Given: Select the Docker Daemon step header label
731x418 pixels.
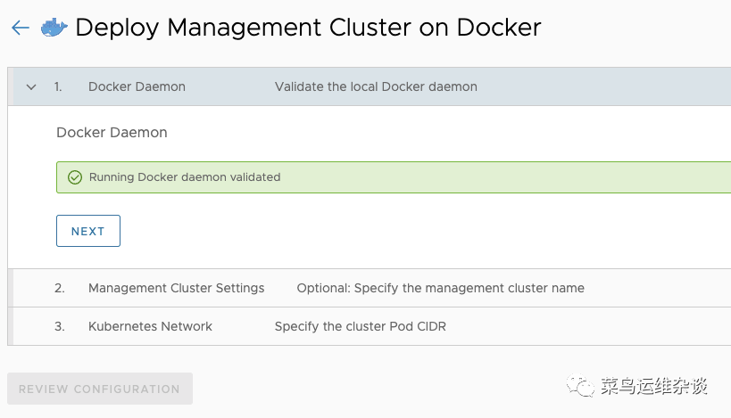Looking at the screenshot, I should point(137,86).
